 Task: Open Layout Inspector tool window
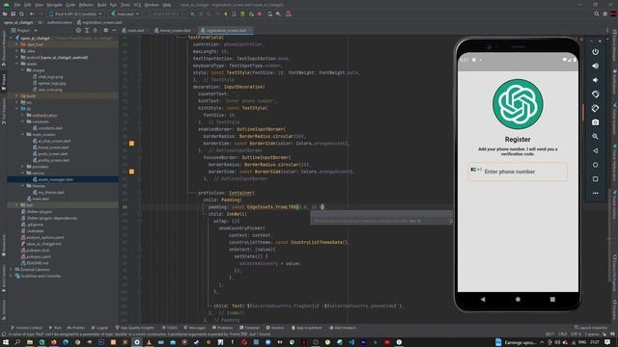tap(591, 328)
